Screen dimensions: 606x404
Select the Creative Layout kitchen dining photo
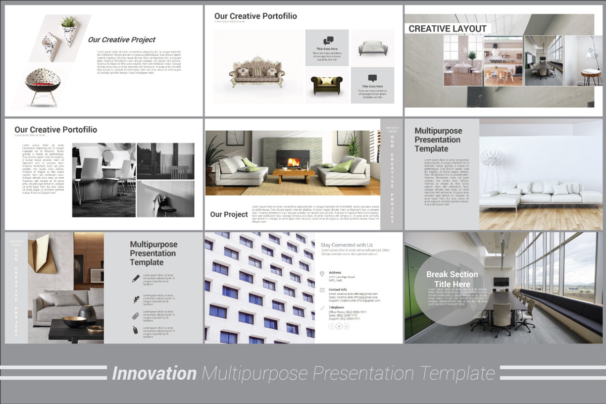[503, 61]
